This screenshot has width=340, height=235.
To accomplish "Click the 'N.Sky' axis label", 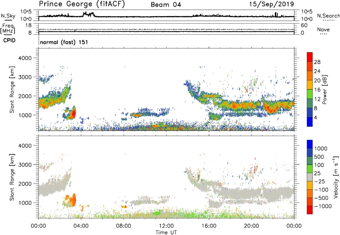I will (x=8, y=16).
